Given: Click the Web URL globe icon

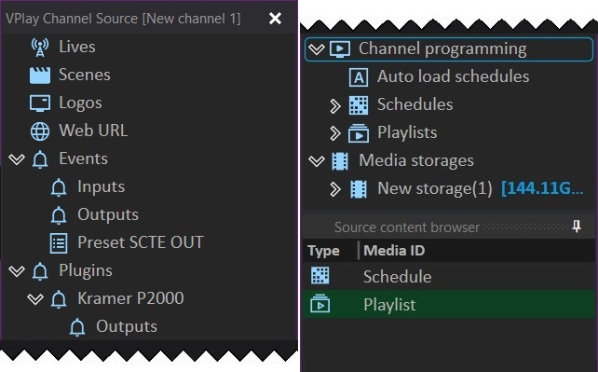Looking at the screenshot, I should pyautogui.click(x=40, y=131).
